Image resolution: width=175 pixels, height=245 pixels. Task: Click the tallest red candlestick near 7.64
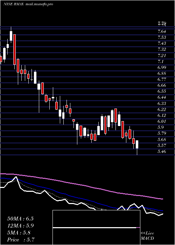pos(15,49)
